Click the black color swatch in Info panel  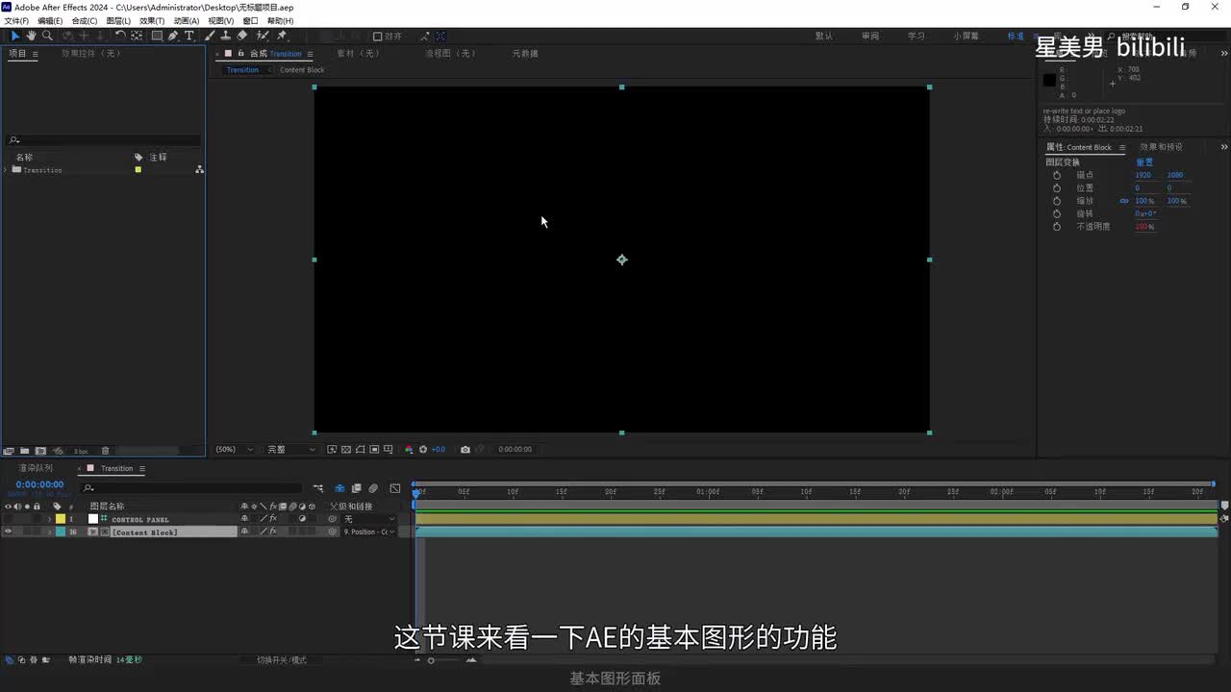[x=1050, y=81]
